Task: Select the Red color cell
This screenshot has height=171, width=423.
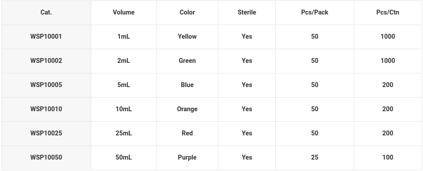Action: click(187, 133)
